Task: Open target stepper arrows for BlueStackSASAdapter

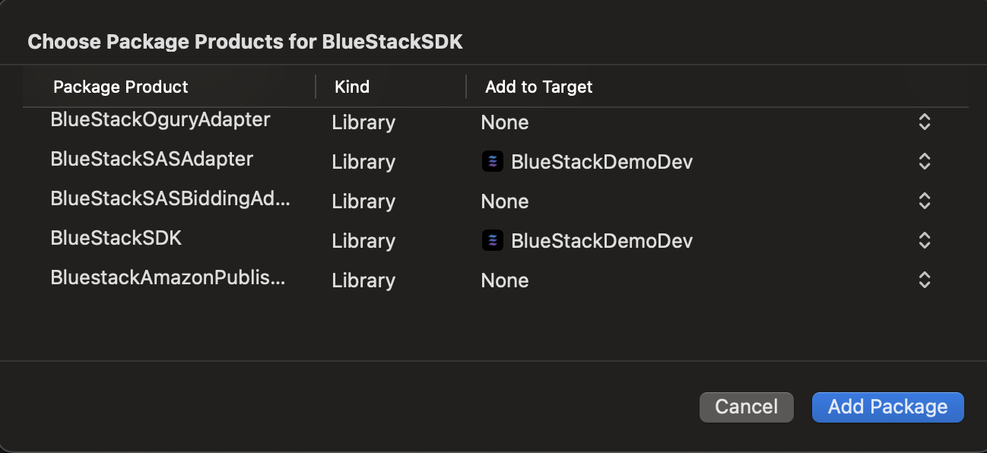Action: (925, 161)
